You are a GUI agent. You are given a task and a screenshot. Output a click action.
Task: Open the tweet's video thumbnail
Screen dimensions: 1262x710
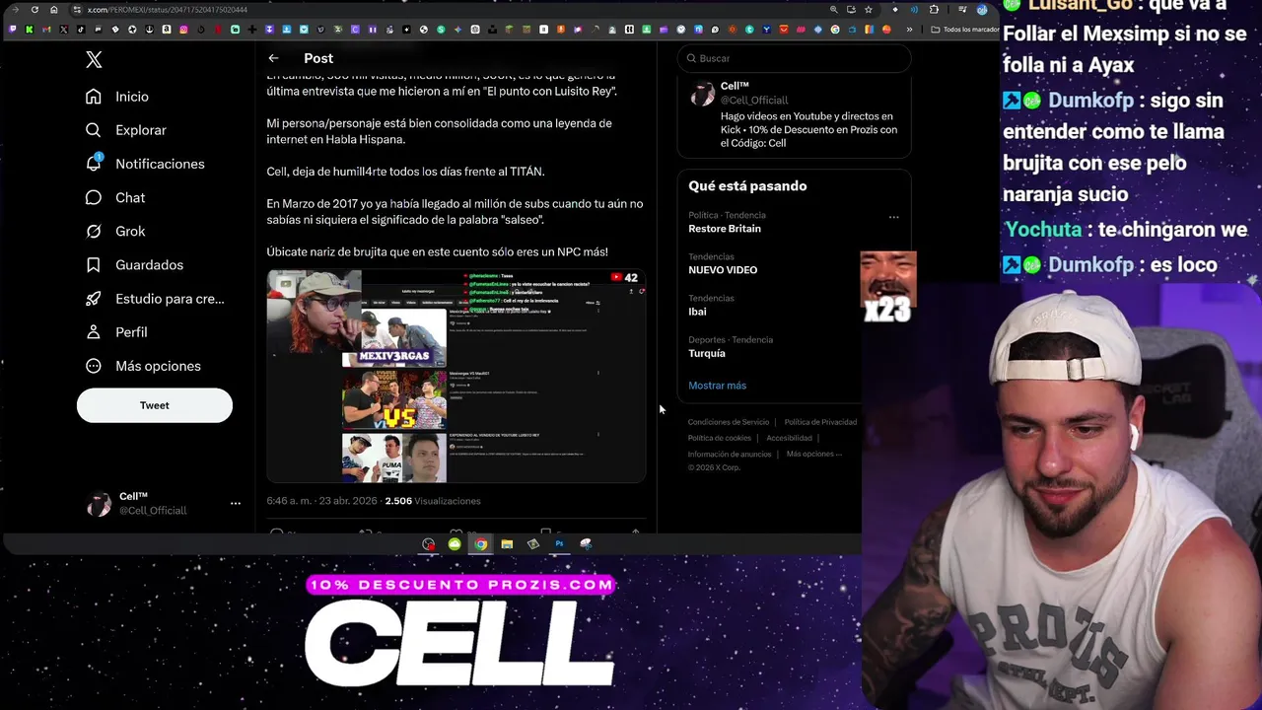[x=456, y=376]
